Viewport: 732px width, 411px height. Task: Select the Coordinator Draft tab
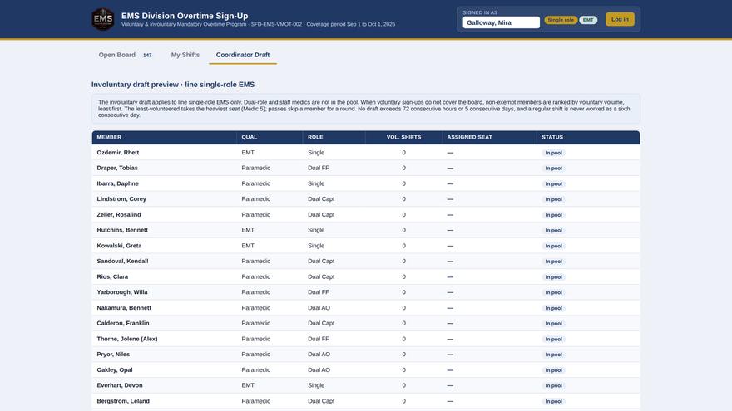(243, 55)
